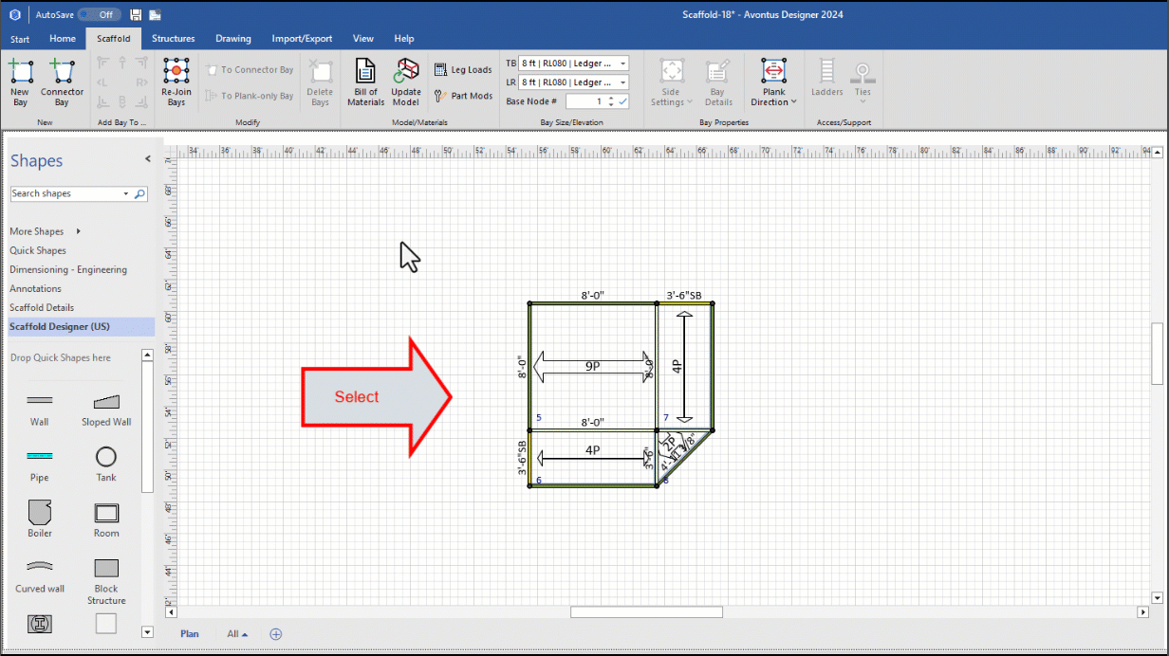Open the LR bay size dropdown
Viewport: 1169px width, 656px height.
[x=622, y=82]
